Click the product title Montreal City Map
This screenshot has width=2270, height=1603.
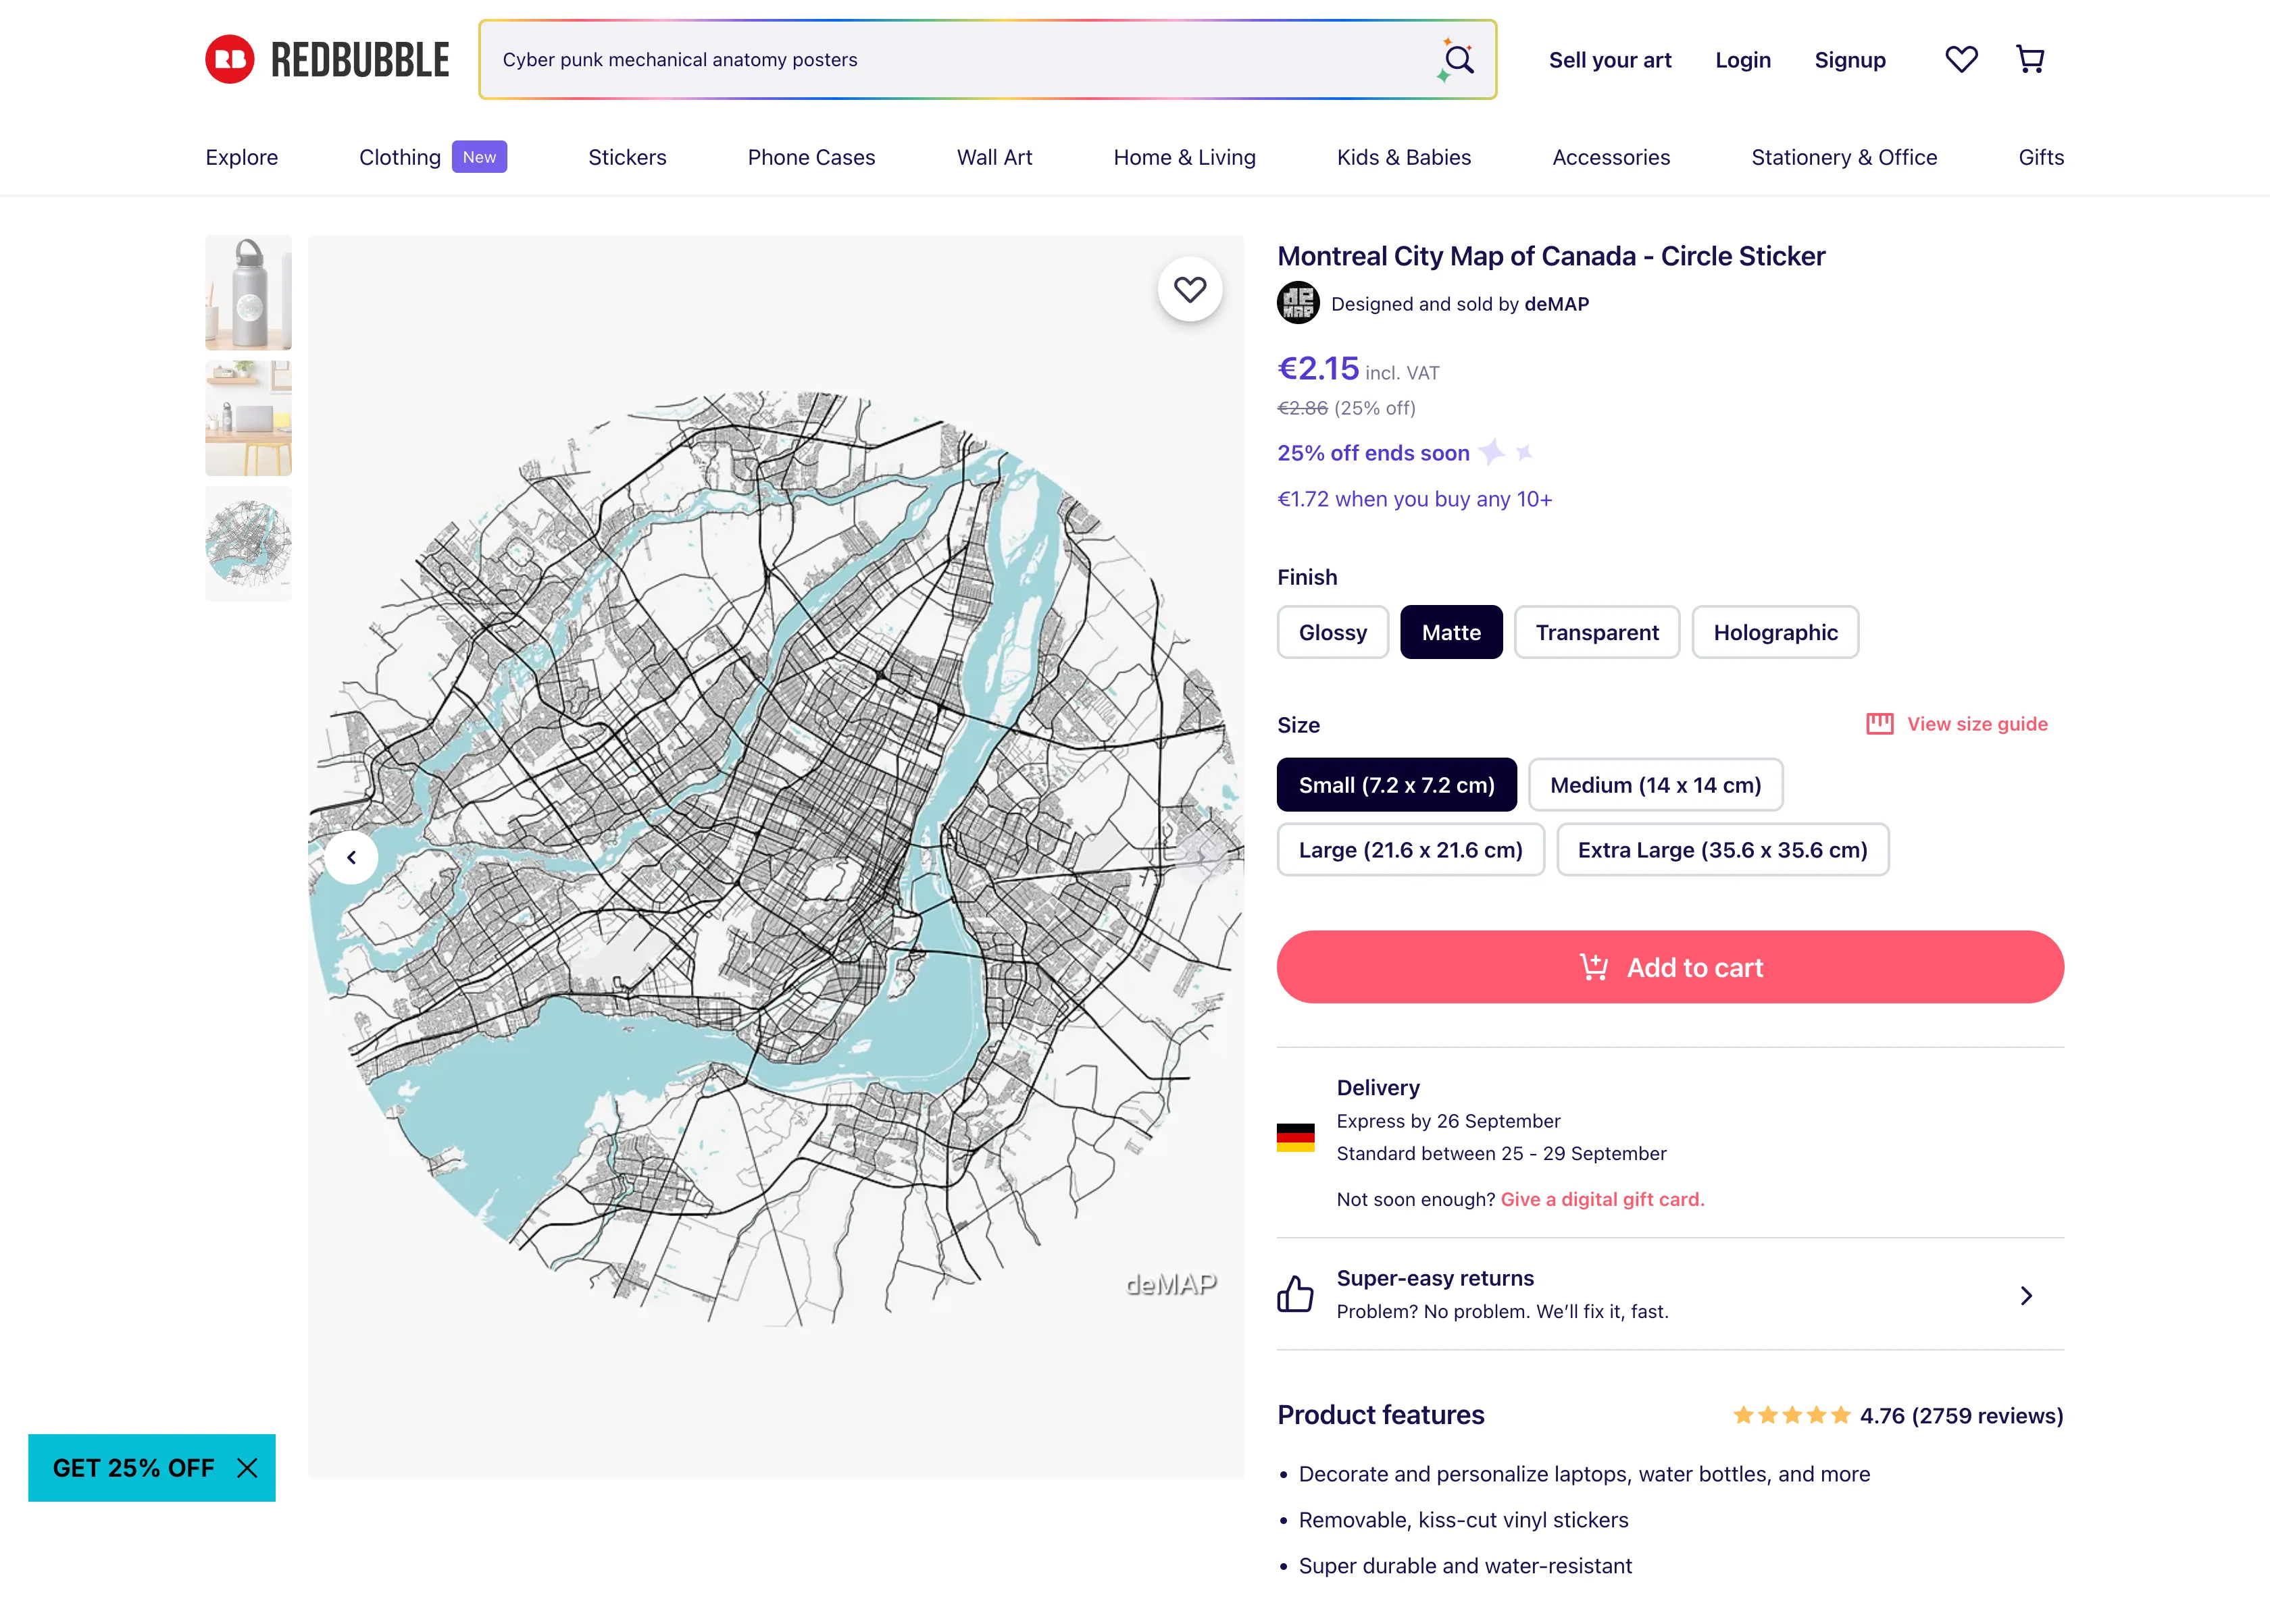tap(1550, 256)
